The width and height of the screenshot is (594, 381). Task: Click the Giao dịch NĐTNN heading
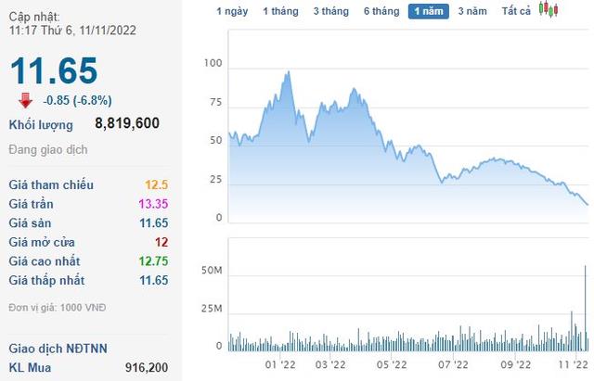tap(58, 349)
